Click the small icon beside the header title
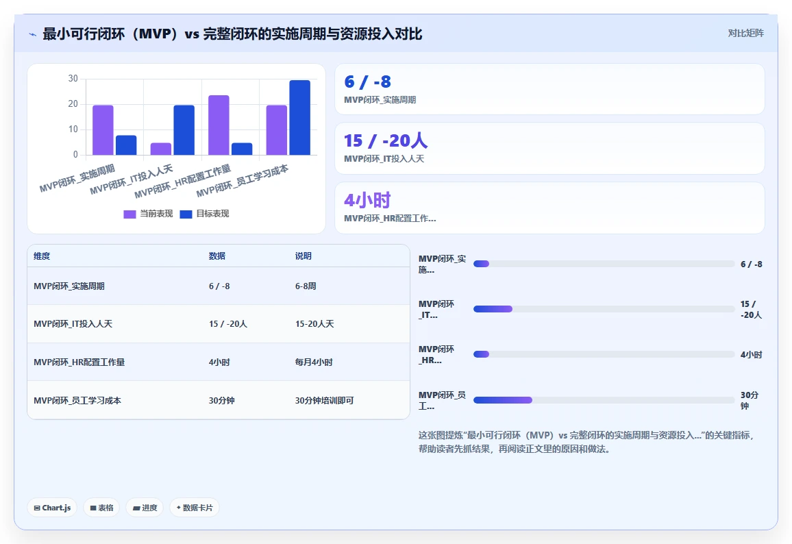The height and width of the screenshot is (544, 792). (33, 34)
